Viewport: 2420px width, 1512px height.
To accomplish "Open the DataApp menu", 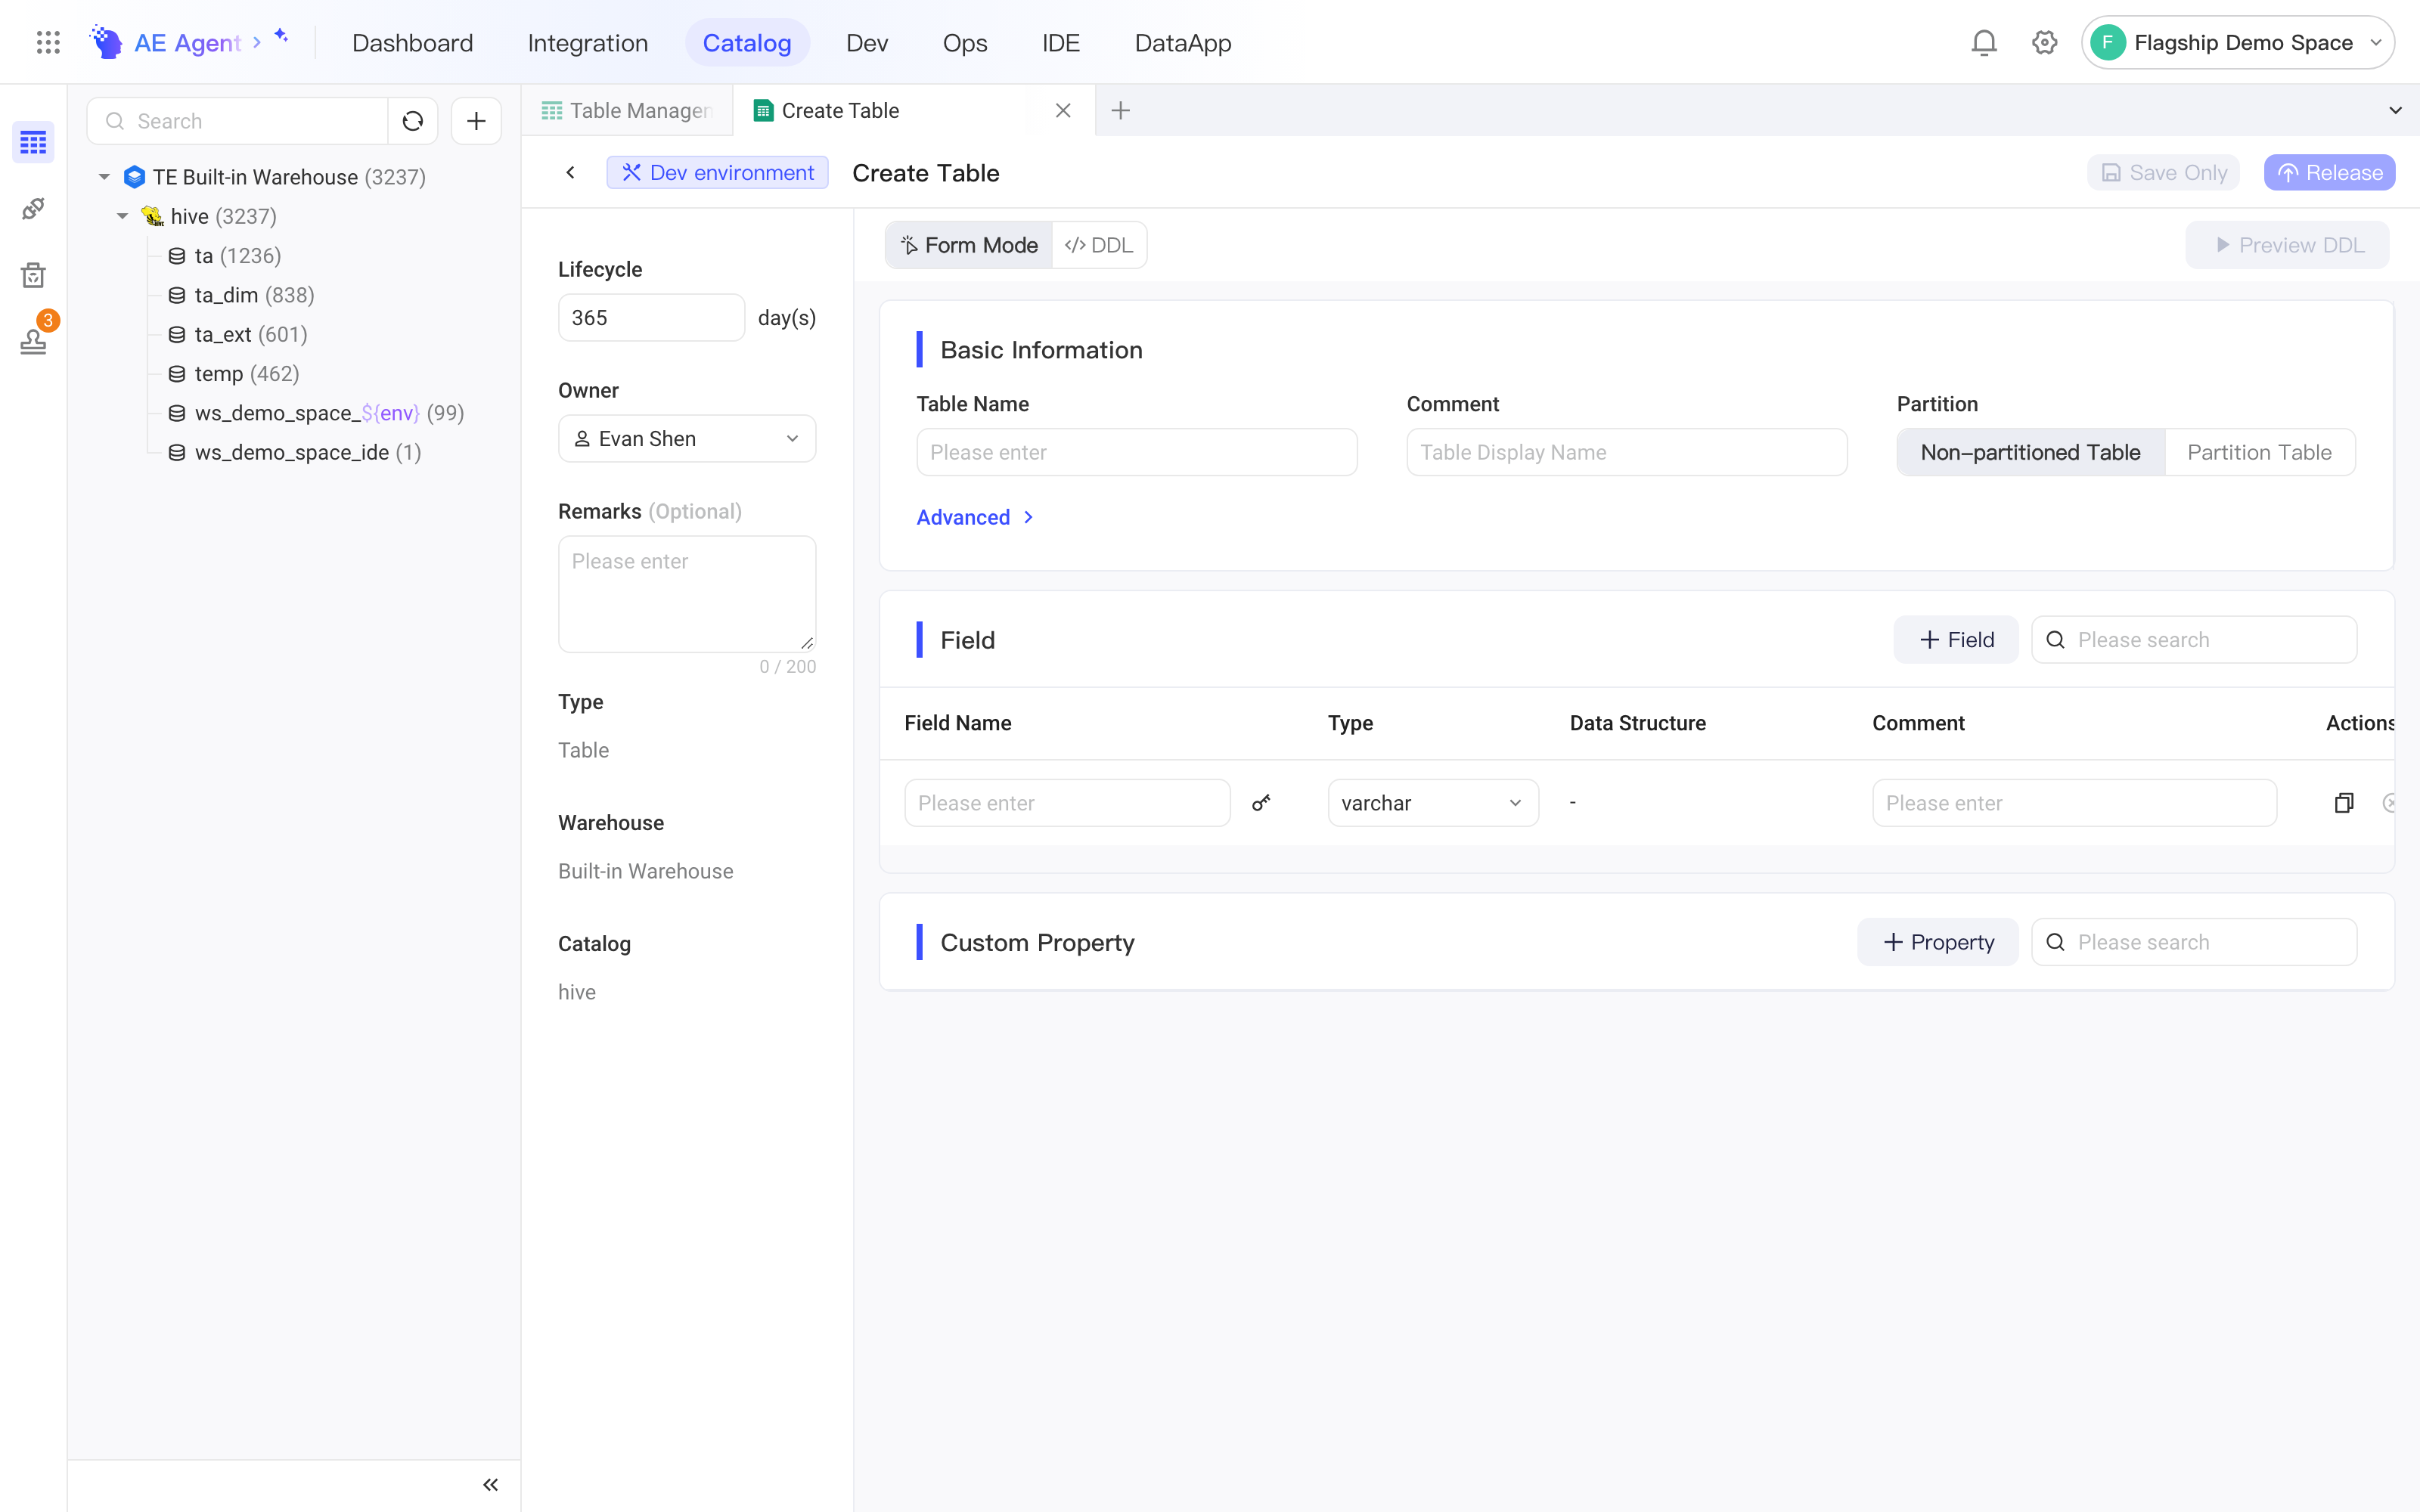I will click(1183, 42).
